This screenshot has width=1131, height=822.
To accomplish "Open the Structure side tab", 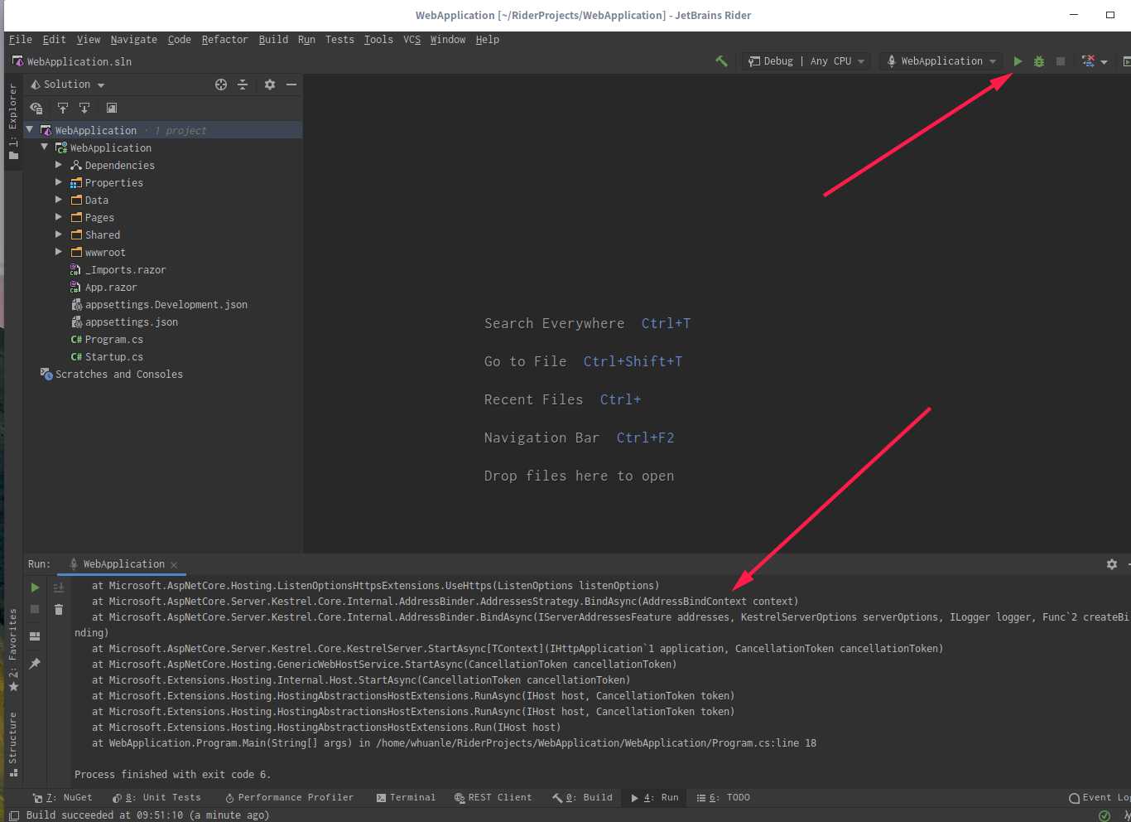I will pyautogui.click(x=13, y=743).
